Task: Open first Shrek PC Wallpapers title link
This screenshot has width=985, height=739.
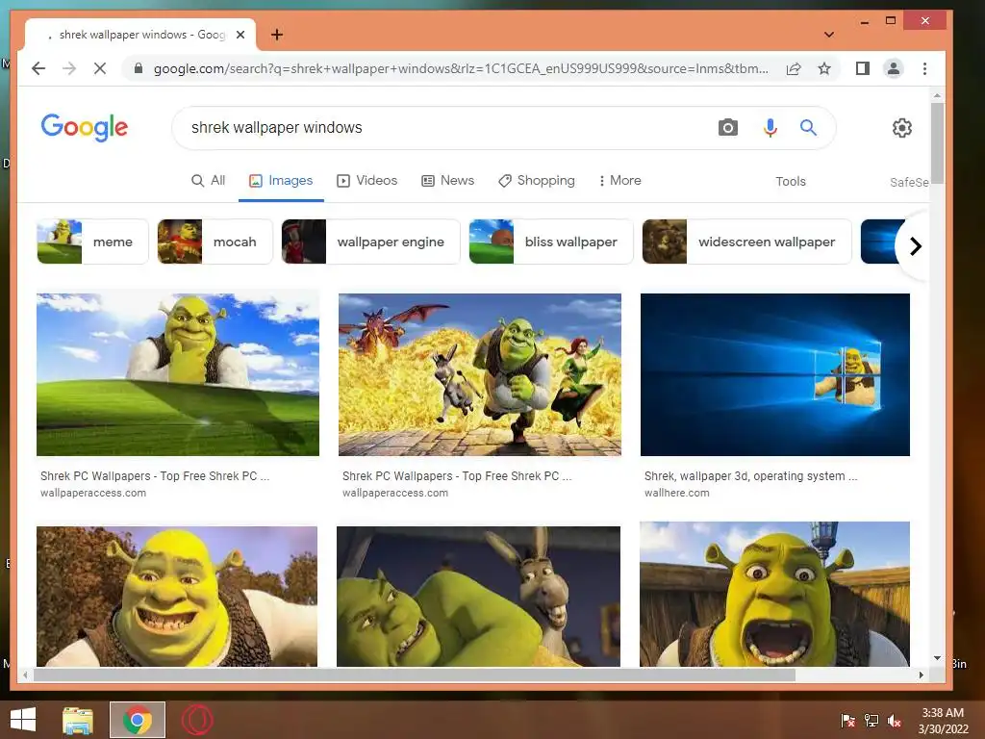Action: click(155, 476)
